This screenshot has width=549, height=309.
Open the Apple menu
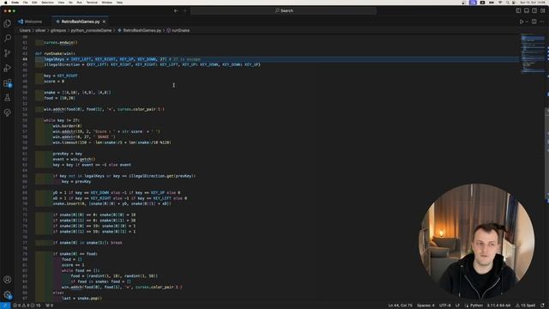(x=5, y=3)
